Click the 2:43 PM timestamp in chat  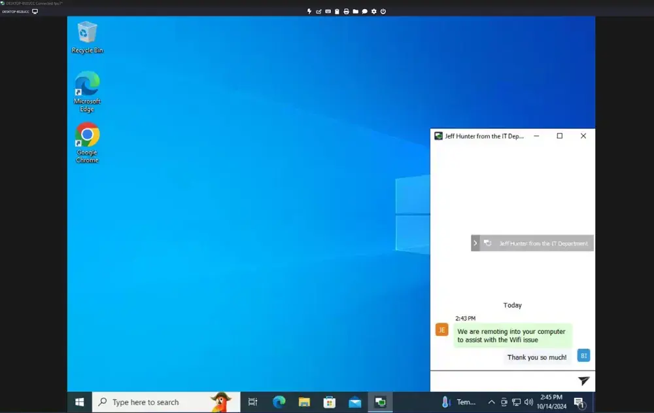[465, 318]
